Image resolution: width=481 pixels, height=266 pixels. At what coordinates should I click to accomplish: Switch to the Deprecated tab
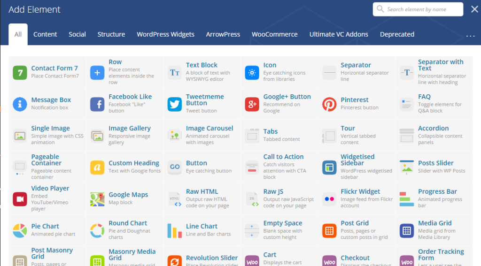tap(397, 34)
